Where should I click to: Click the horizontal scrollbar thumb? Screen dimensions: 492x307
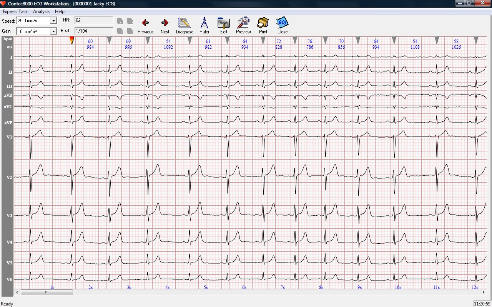[x=47, y=292]
